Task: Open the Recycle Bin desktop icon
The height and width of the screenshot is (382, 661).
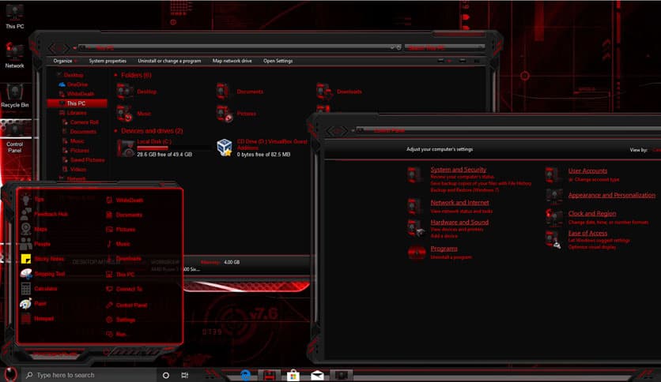Action: click(15, 95)
